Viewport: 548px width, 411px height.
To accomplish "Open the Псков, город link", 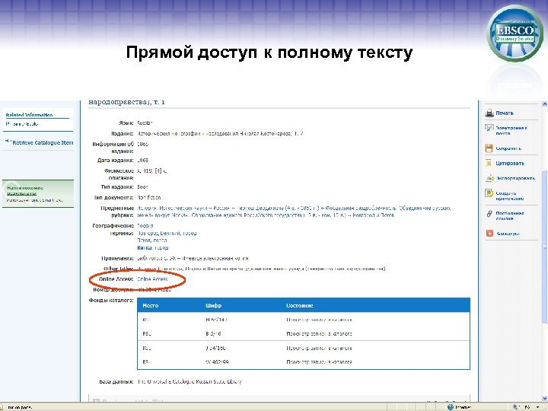I will pyautogui.click(x=152, y=241).
